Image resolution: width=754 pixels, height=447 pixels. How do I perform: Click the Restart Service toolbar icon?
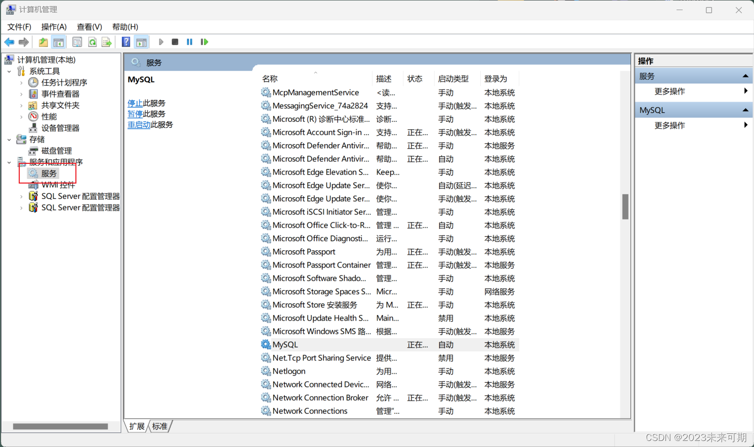204,42
